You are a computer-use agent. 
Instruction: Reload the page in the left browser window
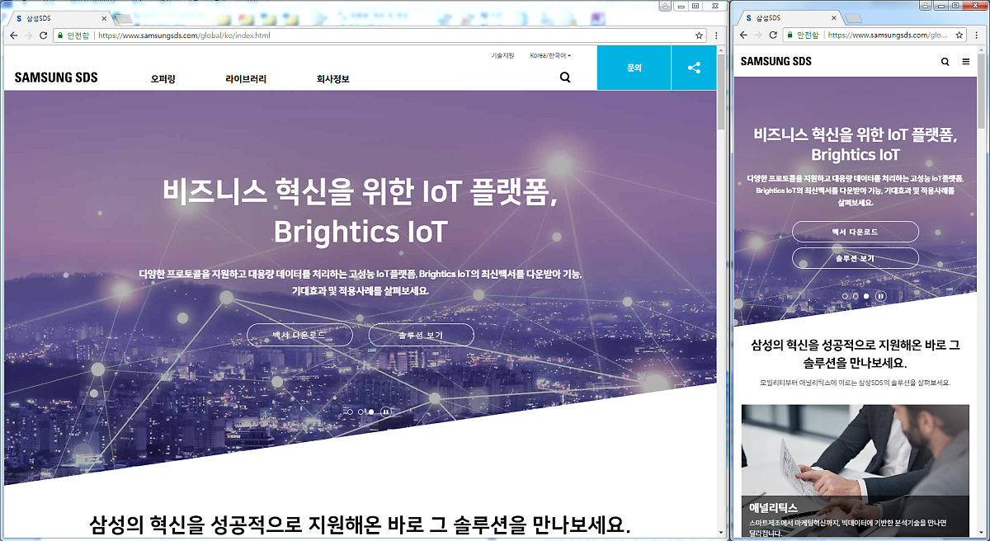(x=44, y=35)
